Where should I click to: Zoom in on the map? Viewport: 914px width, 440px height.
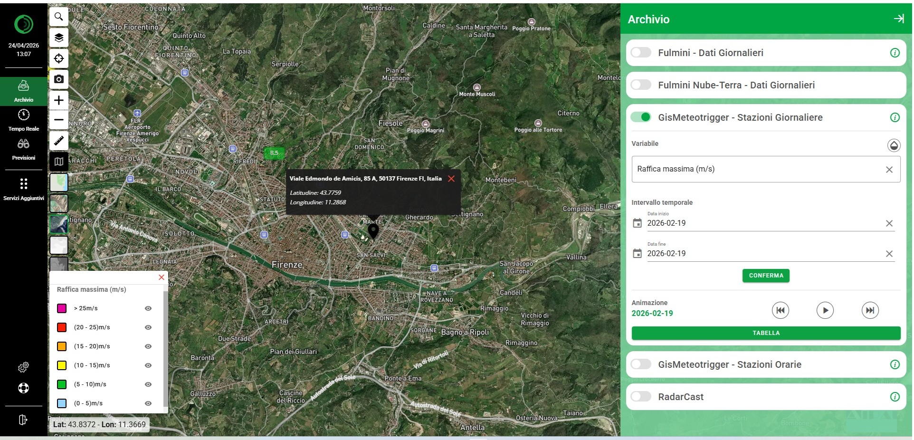click(x=59, y=100)
